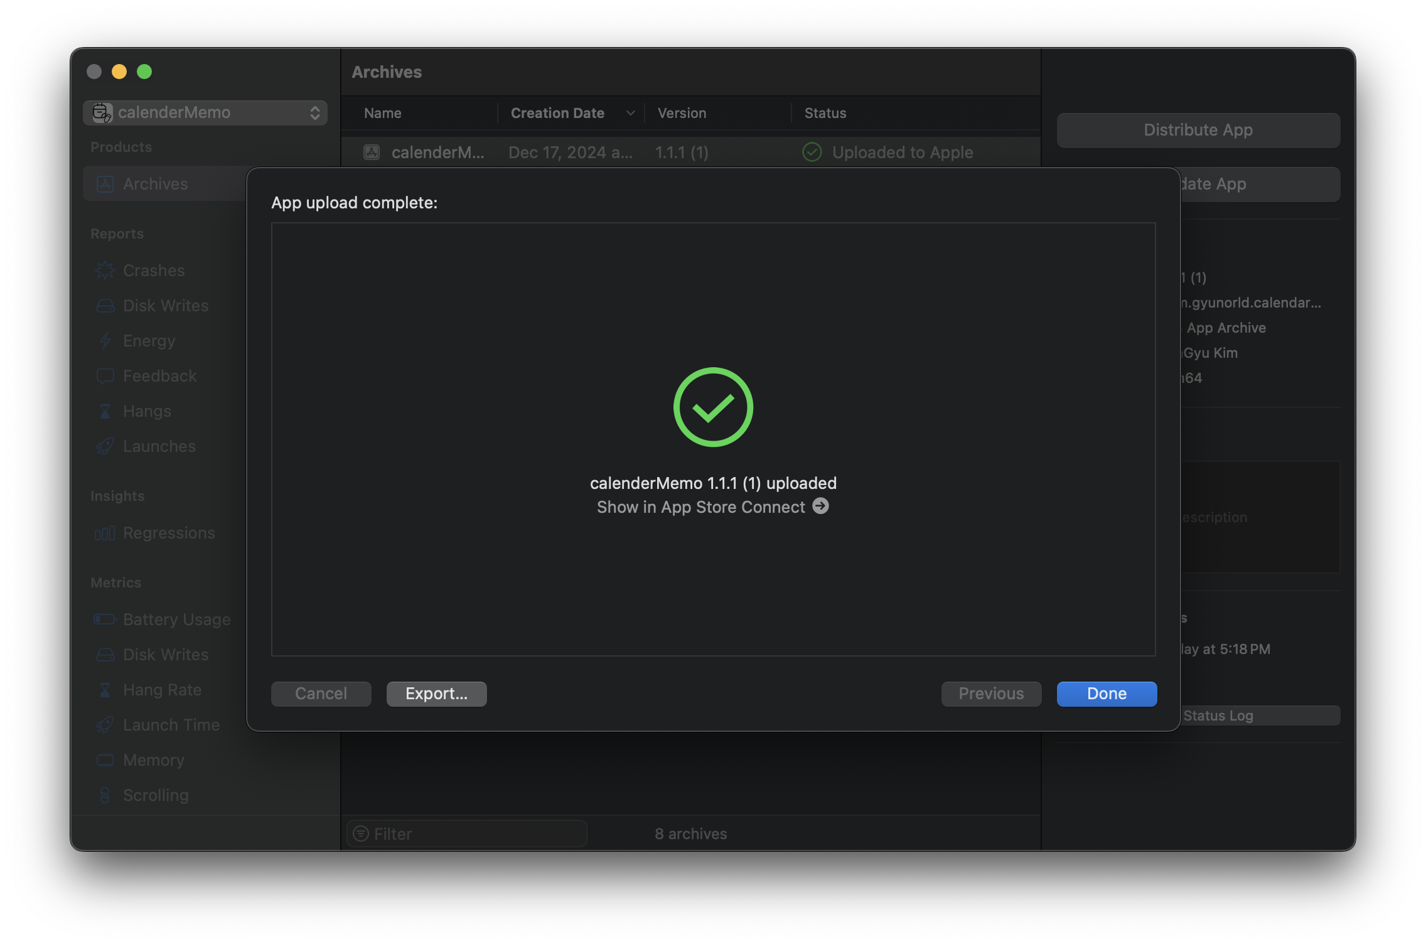Click the Archives sidebar icon
Screen dimensions: 1426x944
coord(105,184)
